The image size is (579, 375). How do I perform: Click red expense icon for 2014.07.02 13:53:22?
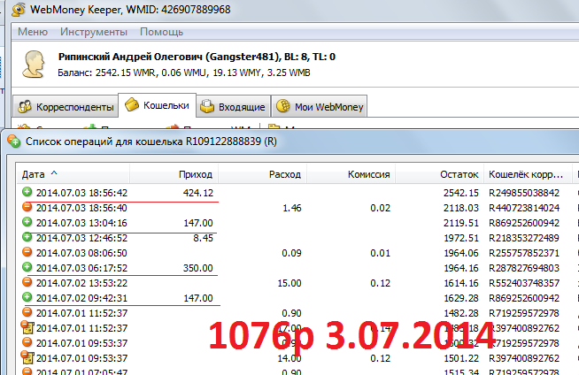coord(27,282)
